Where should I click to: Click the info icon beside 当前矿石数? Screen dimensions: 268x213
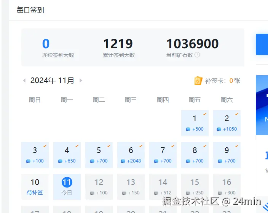197,55
